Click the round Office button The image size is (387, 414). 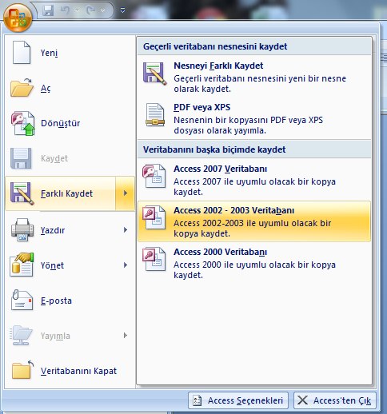tap(18, 18)
